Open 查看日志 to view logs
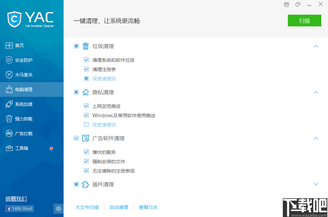Image resolution: width=328 pixels, height=217 pixels. pyautogui.click(x=148, y=207)
